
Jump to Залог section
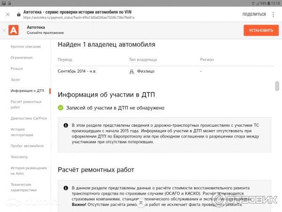[x=16, y=80]
